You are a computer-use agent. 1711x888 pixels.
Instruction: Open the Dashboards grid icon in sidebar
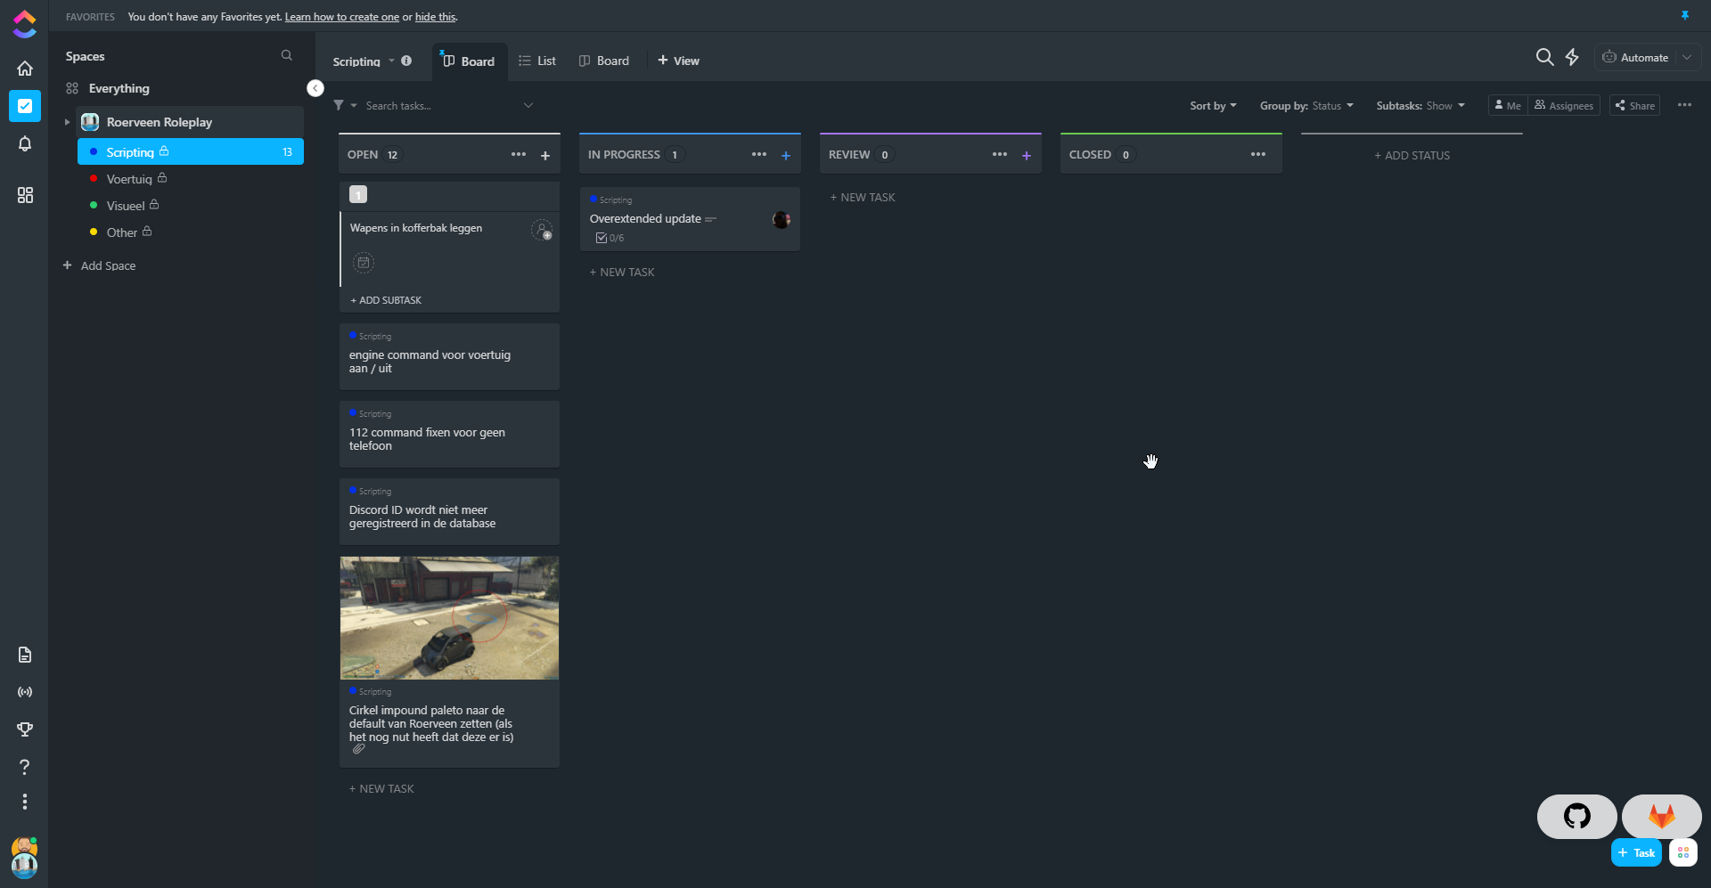pos(25,195)
